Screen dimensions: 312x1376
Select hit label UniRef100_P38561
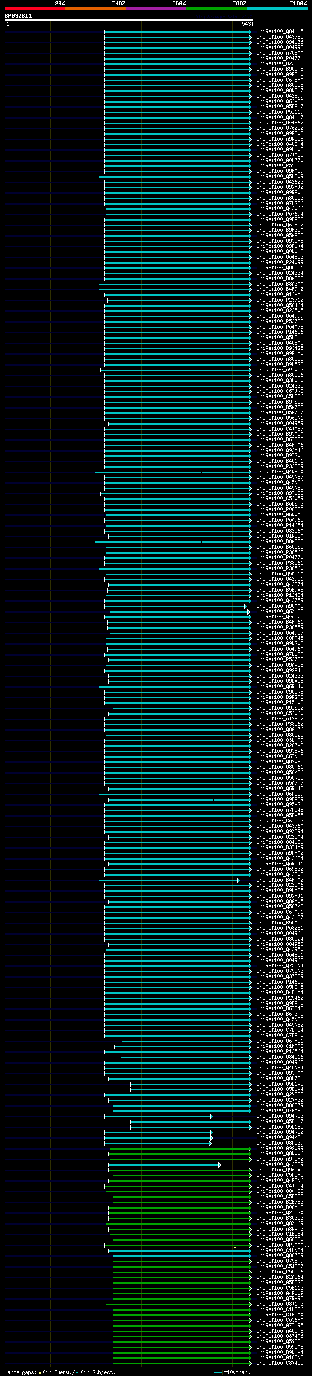pyautogui.click(x=280, y=563)
